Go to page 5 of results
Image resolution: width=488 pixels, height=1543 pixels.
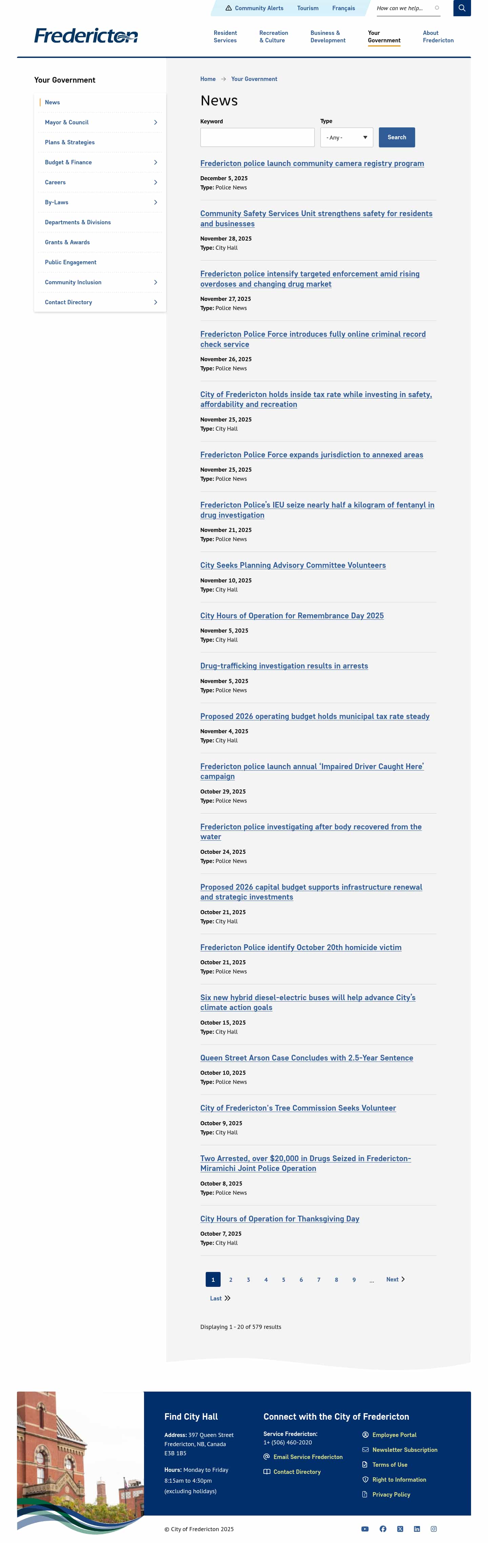(283, 1279)
